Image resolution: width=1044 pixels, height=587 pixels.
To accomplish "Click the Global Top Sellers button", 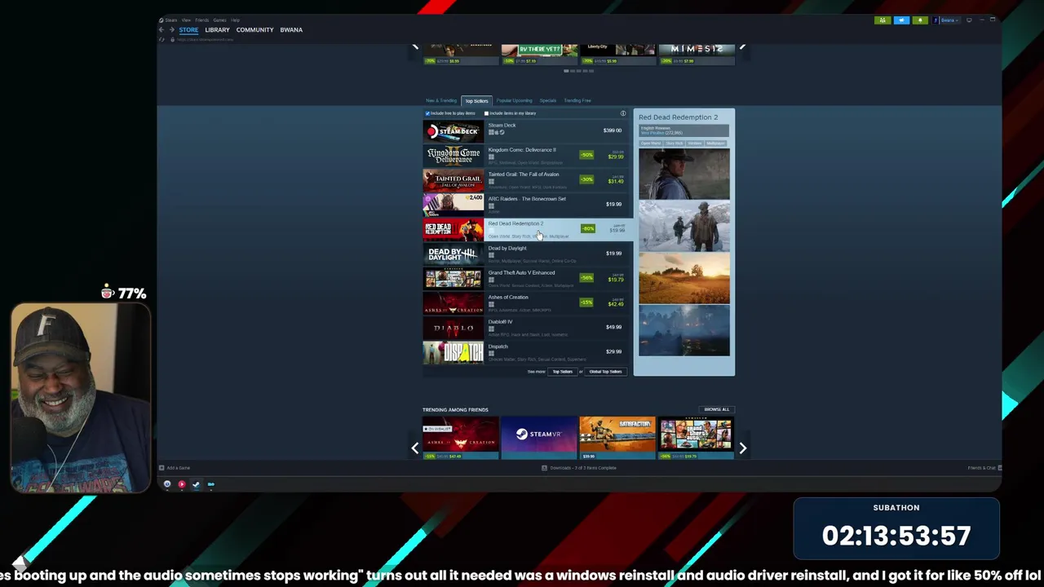I will tap(605, 372).
